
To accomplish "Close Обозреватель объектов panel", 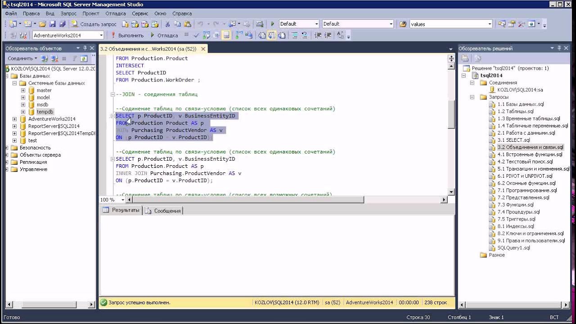I will (92, 48).
